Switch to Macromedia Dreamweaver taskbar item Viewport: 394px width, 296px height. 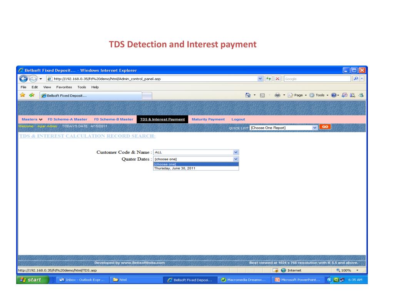[x=244, y=280]
